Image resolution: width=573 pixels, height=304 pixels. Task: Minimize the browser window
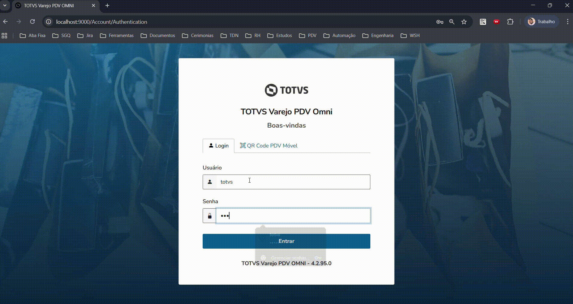[533, 5]
